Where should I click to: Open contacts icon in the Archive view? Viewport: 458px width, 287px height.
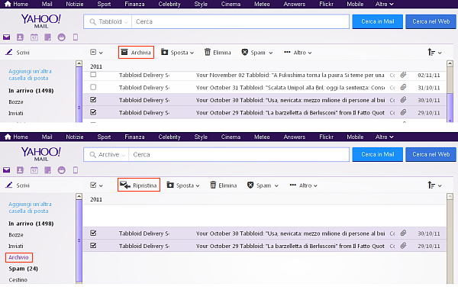[x=20, y=170]
